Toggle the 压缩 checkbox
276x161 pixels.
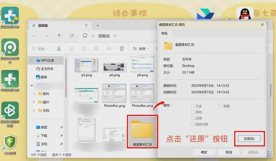[193, 118]
